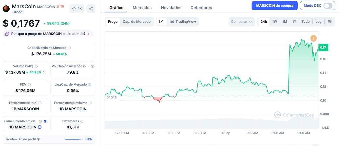Open chart settings sliders icon

click(330, 22)
